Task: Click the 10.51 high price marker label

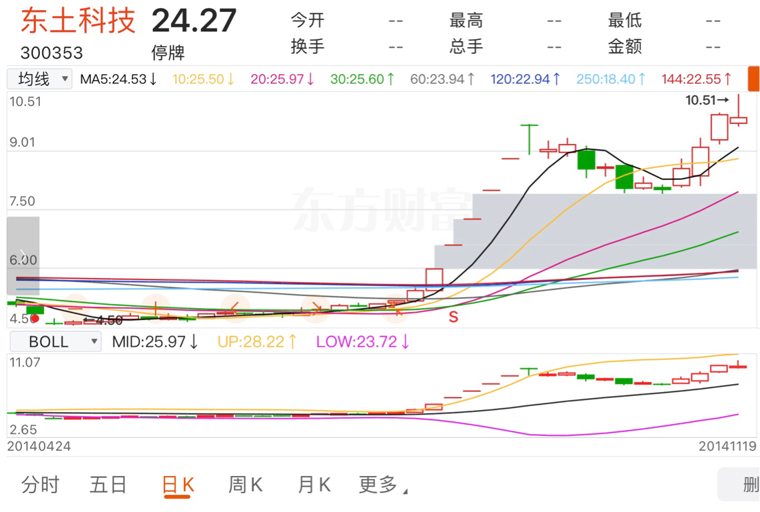Action: point(707,101)
